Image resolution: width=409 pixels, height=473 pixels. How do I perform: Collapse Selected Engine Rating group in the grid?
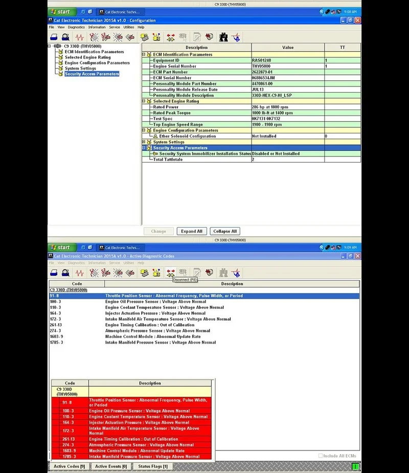pyautogui.click(x=144, y=101)
